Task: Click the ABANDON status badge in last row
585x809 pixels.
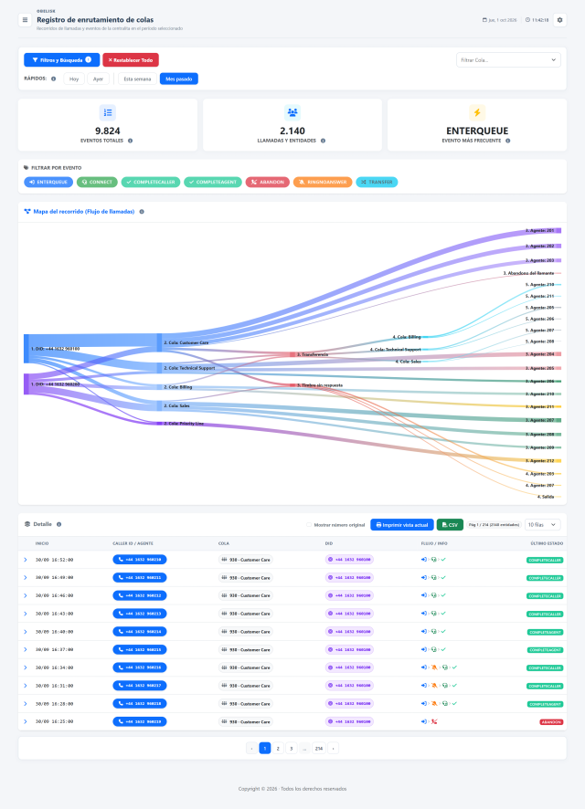Action: click(x=551, y=722)
